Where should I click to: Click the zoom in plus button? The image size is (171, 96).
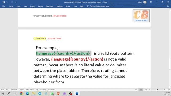click(165, 90)
